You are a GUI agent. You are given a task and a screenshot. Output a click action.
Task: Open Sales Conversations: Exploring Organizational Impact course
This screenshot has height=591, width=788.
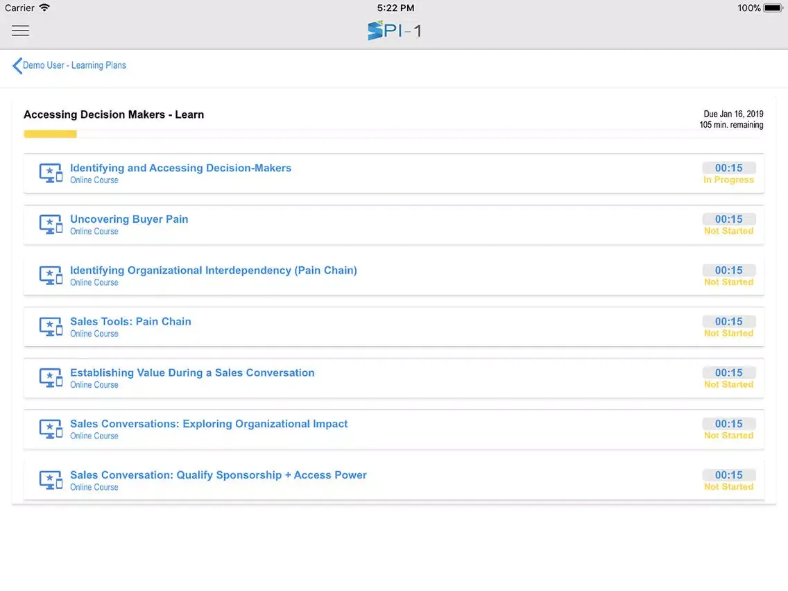tap(209, 424)
